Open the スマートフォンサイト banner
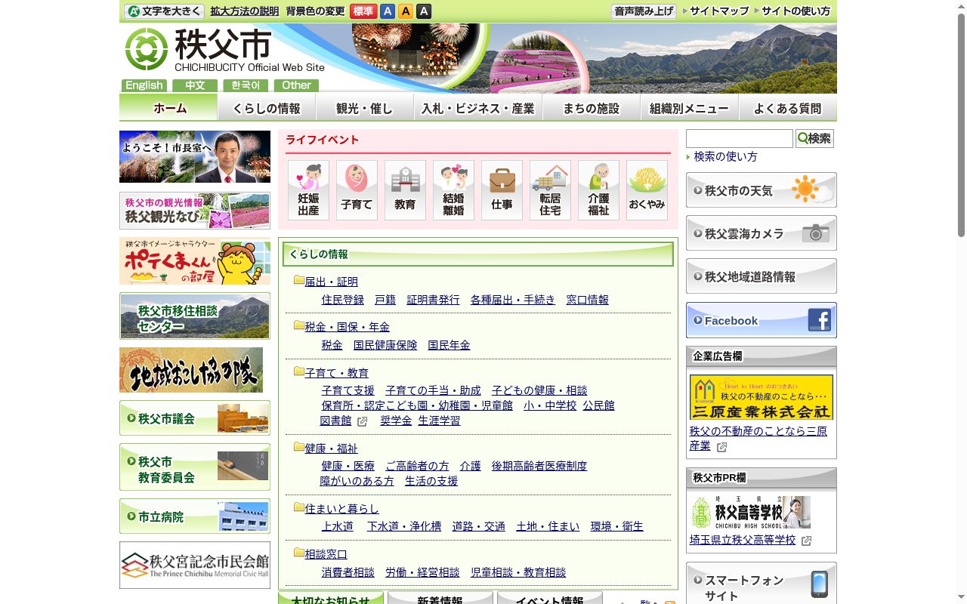967x604 pixels. (x=762, y=584)
